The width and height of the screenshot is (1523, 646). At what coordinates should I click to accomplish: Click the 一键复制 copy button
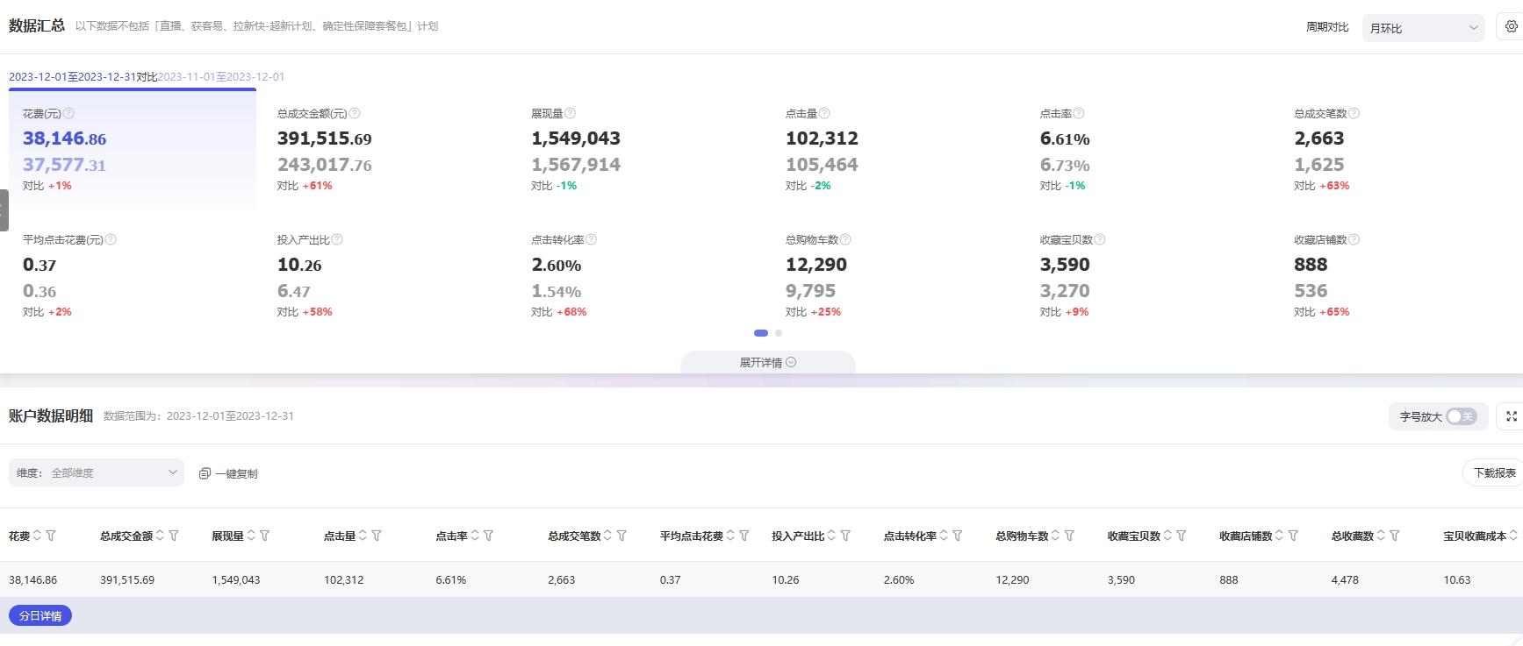(x=228, y=473)
